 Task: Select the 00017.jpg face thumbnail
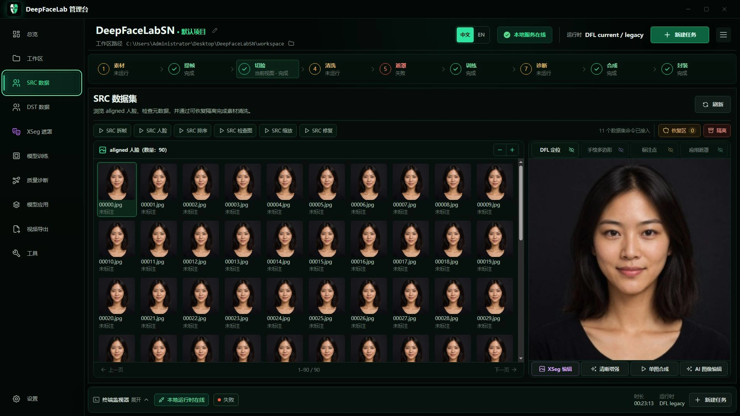(411, 247)
